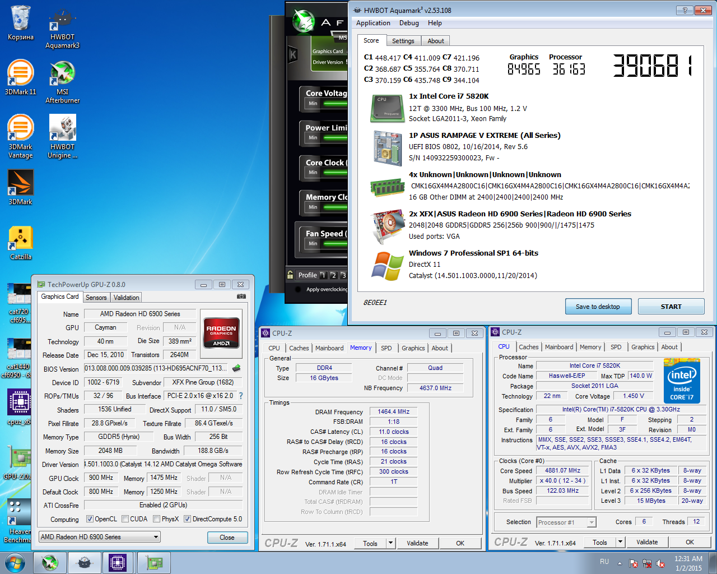This screenshot has height=574, width=717.
Task: Open HWBOT Unigine desktop shortcut
Action: point(62,137)
